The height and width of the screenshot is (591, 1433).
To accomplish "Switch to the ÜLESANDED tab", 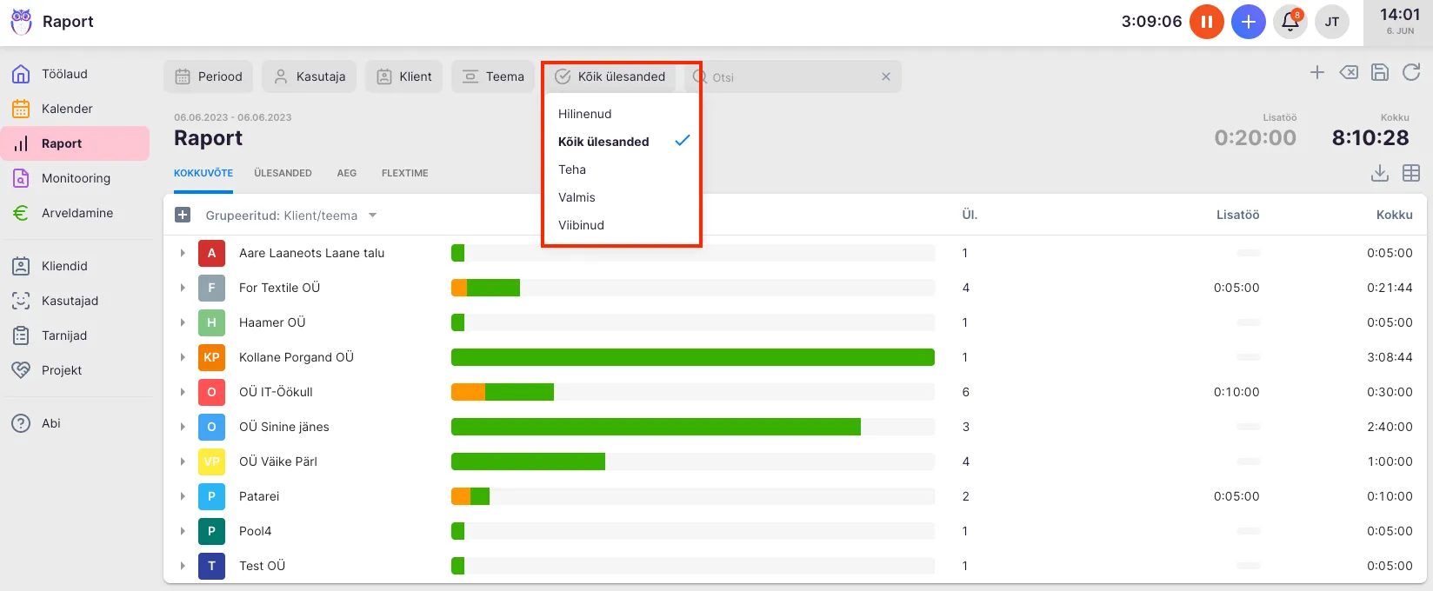I will (283, 173).
